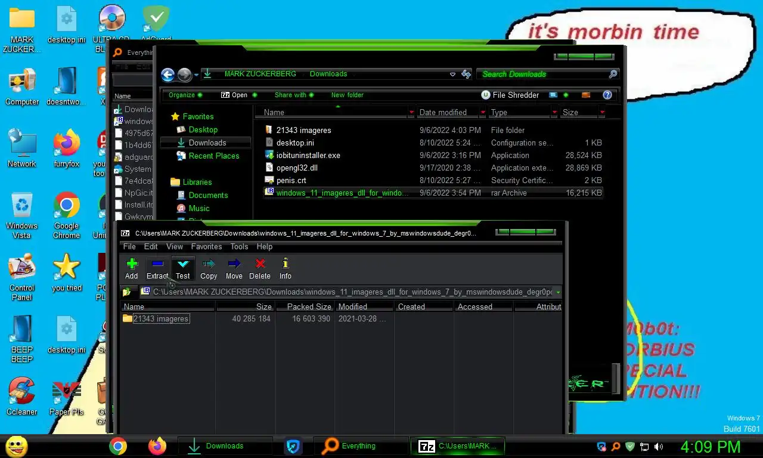Expand the Explorer address bar history dropdown
Image resolution: width=763 pixels, height=458 pixels.
(x=452, y=74)
